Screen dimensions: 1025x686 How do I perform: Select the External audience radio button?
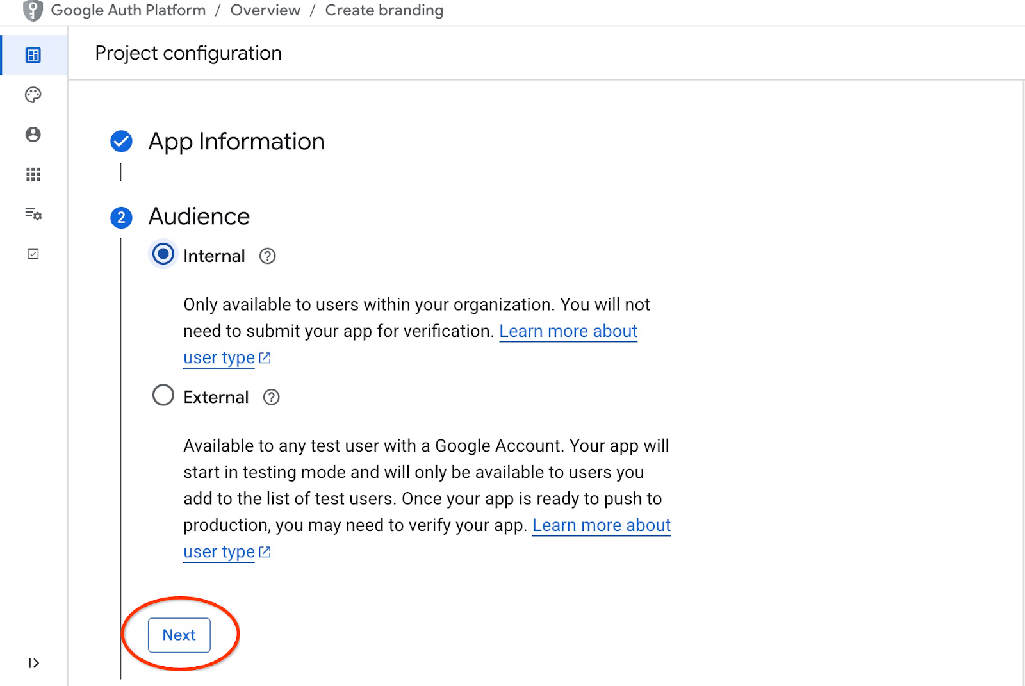coord(163,395)
